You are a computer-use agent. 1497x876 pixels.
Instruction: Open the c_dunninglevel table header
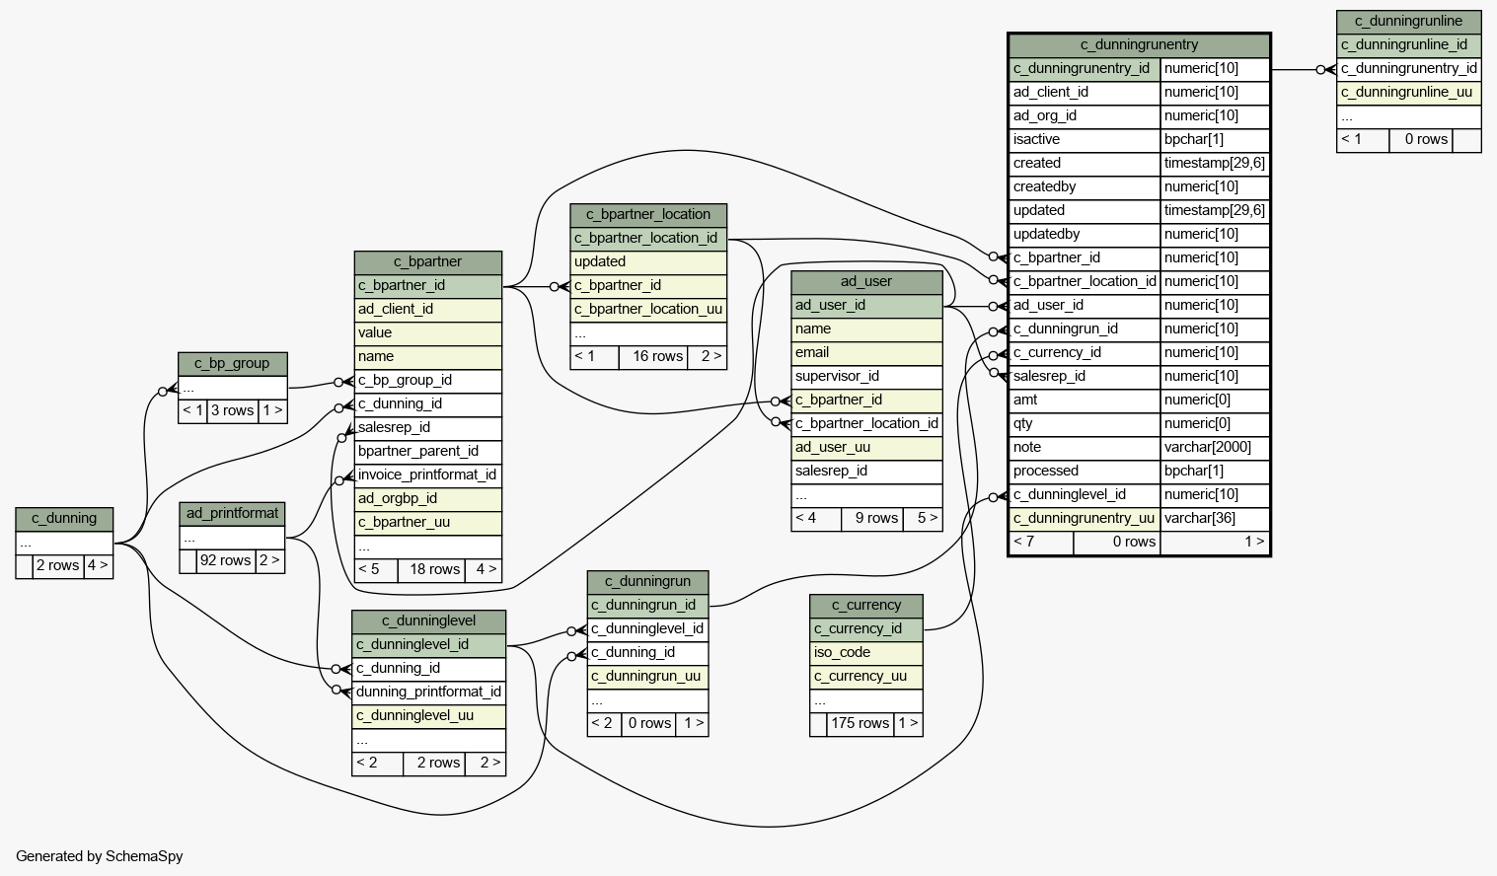coord(428,620)
